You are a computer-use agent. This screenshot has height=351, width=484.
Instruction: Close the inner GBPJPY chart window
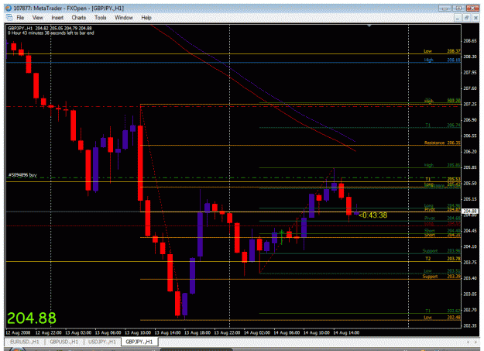point(475,18)
